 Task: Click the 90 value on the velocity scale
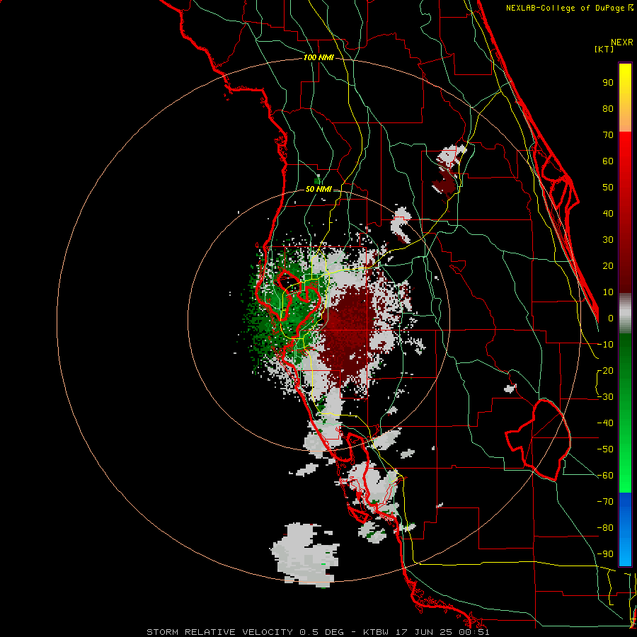(x=608, y=83)
